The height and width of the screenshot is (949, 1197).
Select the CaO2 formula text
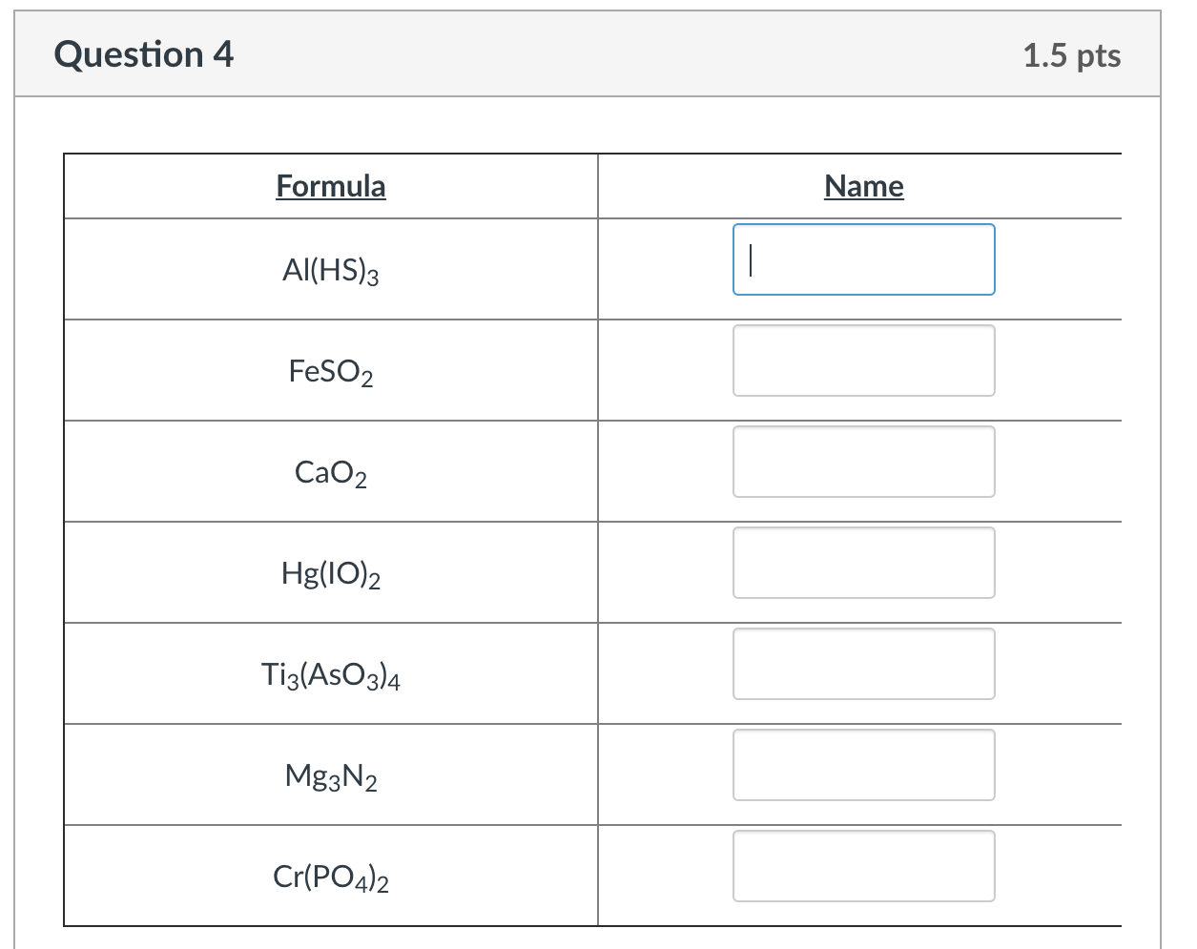[330, 473]
